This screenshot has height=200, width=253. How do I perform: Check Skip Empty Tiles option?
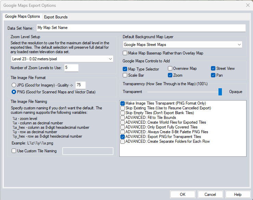click(123, 113)
